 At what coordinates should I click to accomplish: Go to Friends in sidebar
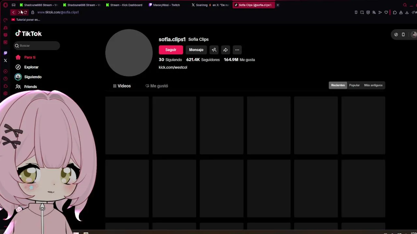click(x=26, y=87)
